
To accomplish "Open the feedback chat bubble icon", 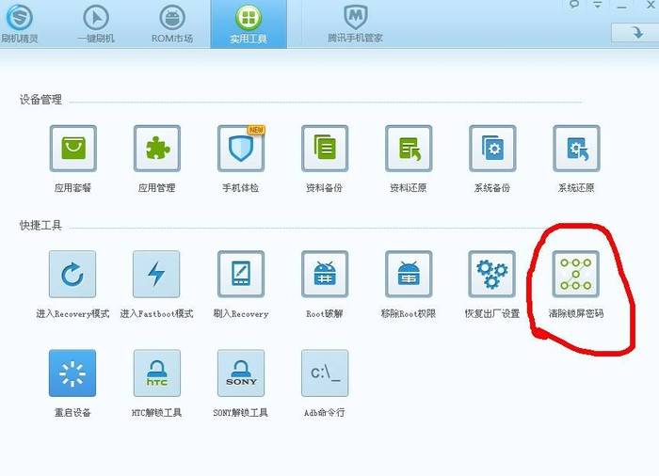I will click(574, 5).
